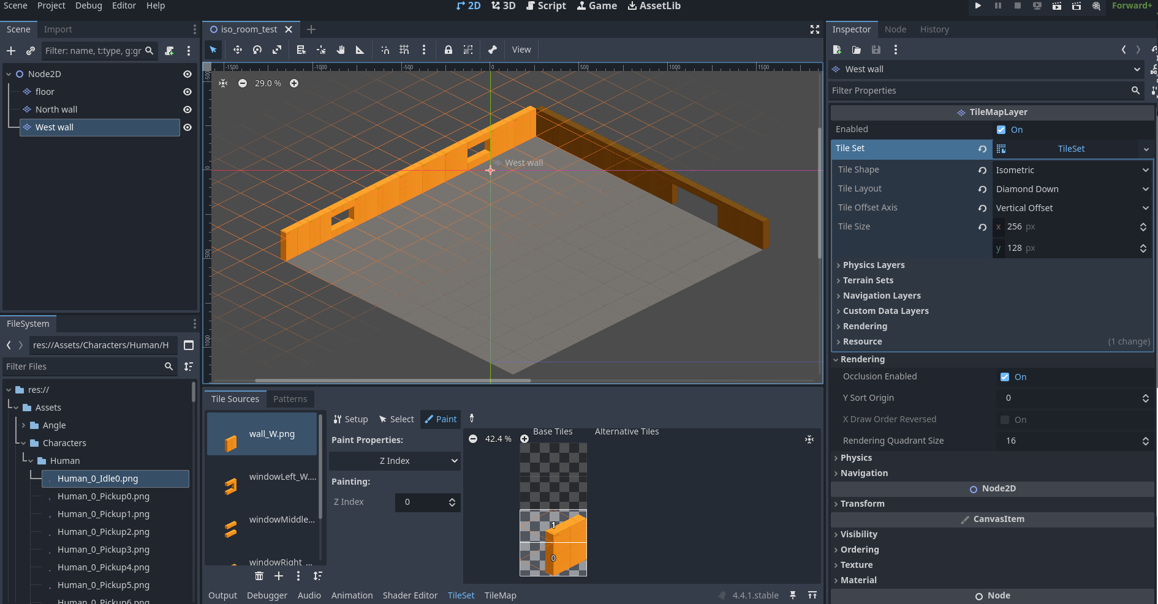Switch to the Script workspace
The width and height of the screenshot is (1158, 604).
coord(546,6)
